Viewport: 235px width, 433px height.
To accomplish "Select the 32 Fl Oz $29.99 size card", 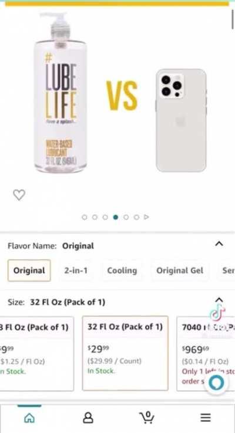I will [x=125, y=353].
